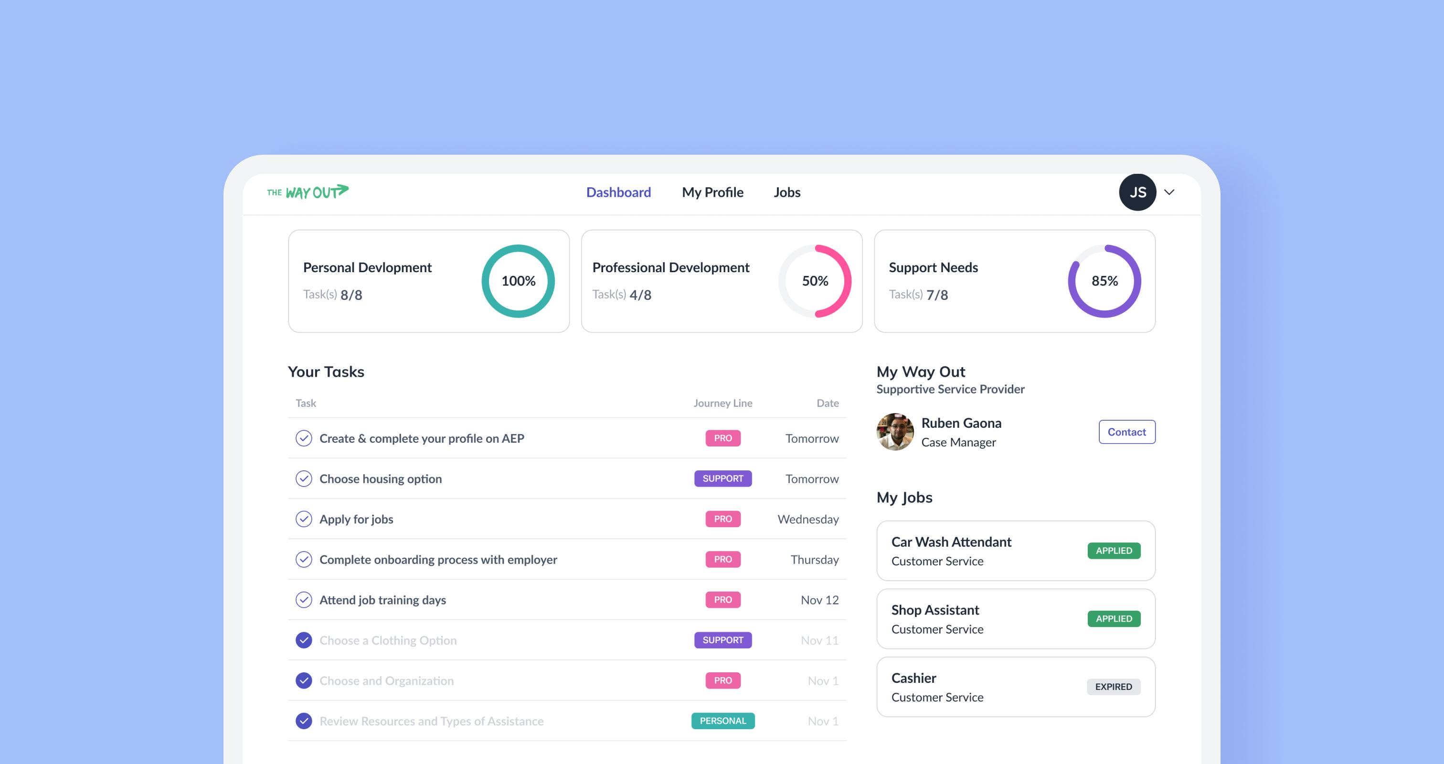Viewport: 1444px width, 764px height.
Task: Open the Choose housing option task
Action: pyautogui.click(x=381, y=478)
